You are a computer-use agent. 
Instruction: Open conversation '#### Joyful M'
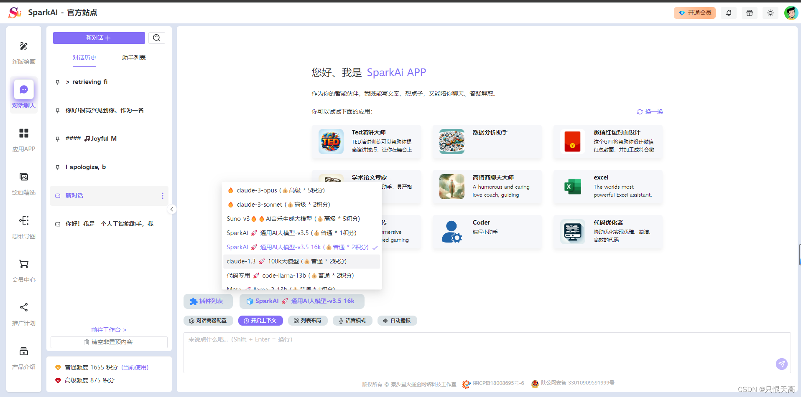pyautogui.click(x=109, y=139)
